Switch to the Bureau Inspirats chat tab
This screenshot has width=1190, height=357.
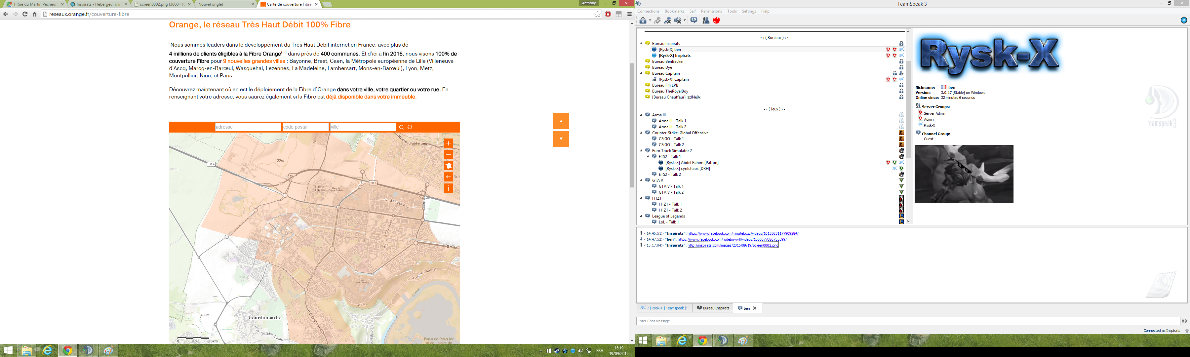click(x=713, y=308)
